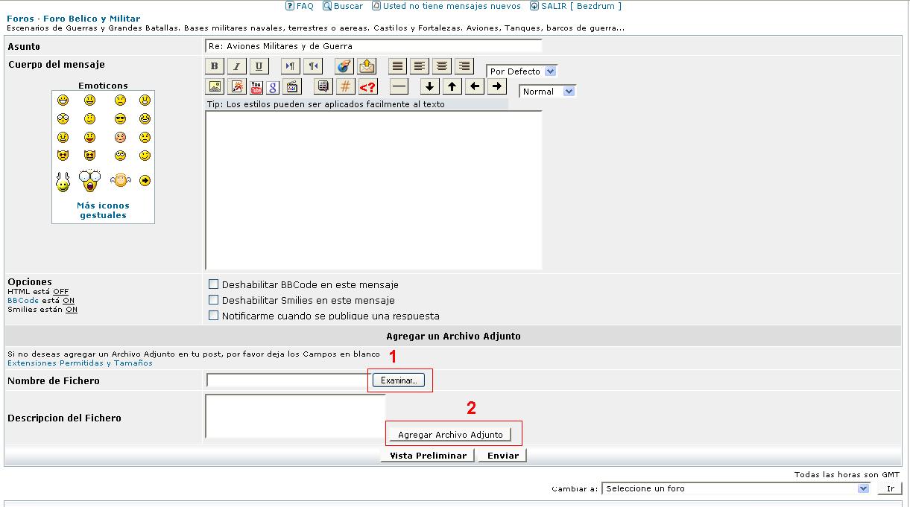Insert a horizontal line
The width and height of the screenshot is (910, 507).
tap(399, 86)
